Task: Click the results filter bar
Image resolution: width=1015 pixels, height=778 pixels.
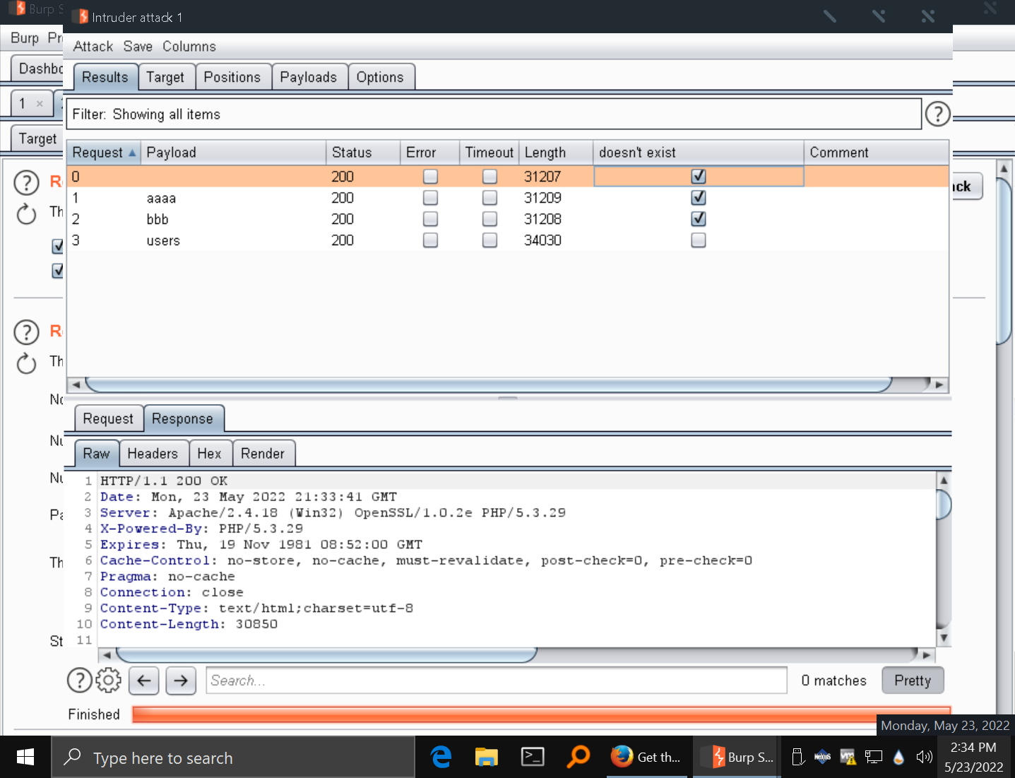Action: point(494,114)
